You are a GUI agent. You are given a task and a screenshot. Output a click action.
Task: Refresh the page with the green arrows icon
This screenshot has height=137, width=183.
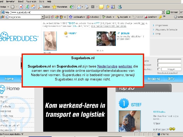pyautogui.click(x=27, y=7)
